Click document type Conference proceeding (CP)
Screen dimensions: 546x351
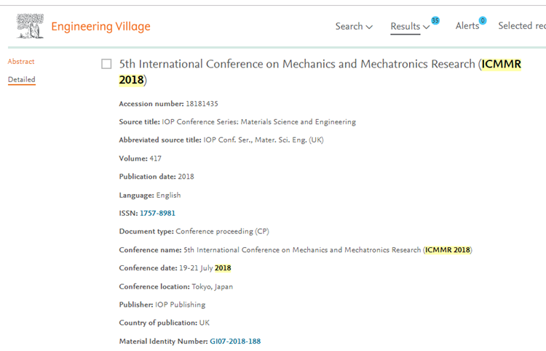tap(222, 231)
